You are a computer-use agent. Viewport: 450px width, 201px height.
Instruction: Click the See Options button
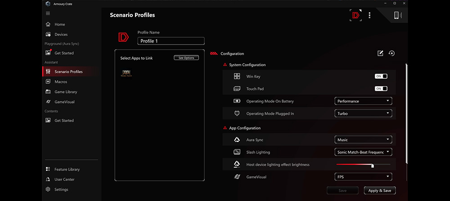coord(186,58)
